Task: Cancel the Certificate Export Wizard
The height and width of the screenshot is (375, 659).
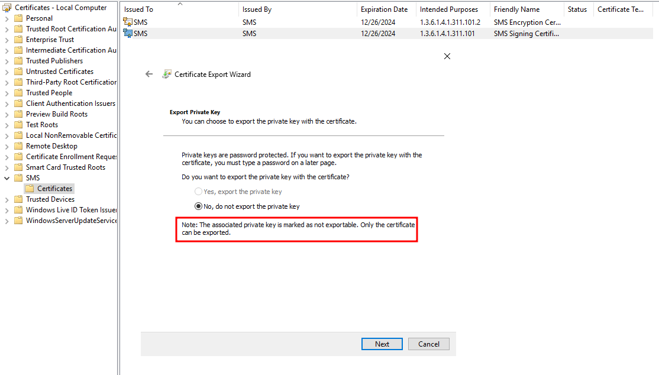Action: (x=429, y=344)
